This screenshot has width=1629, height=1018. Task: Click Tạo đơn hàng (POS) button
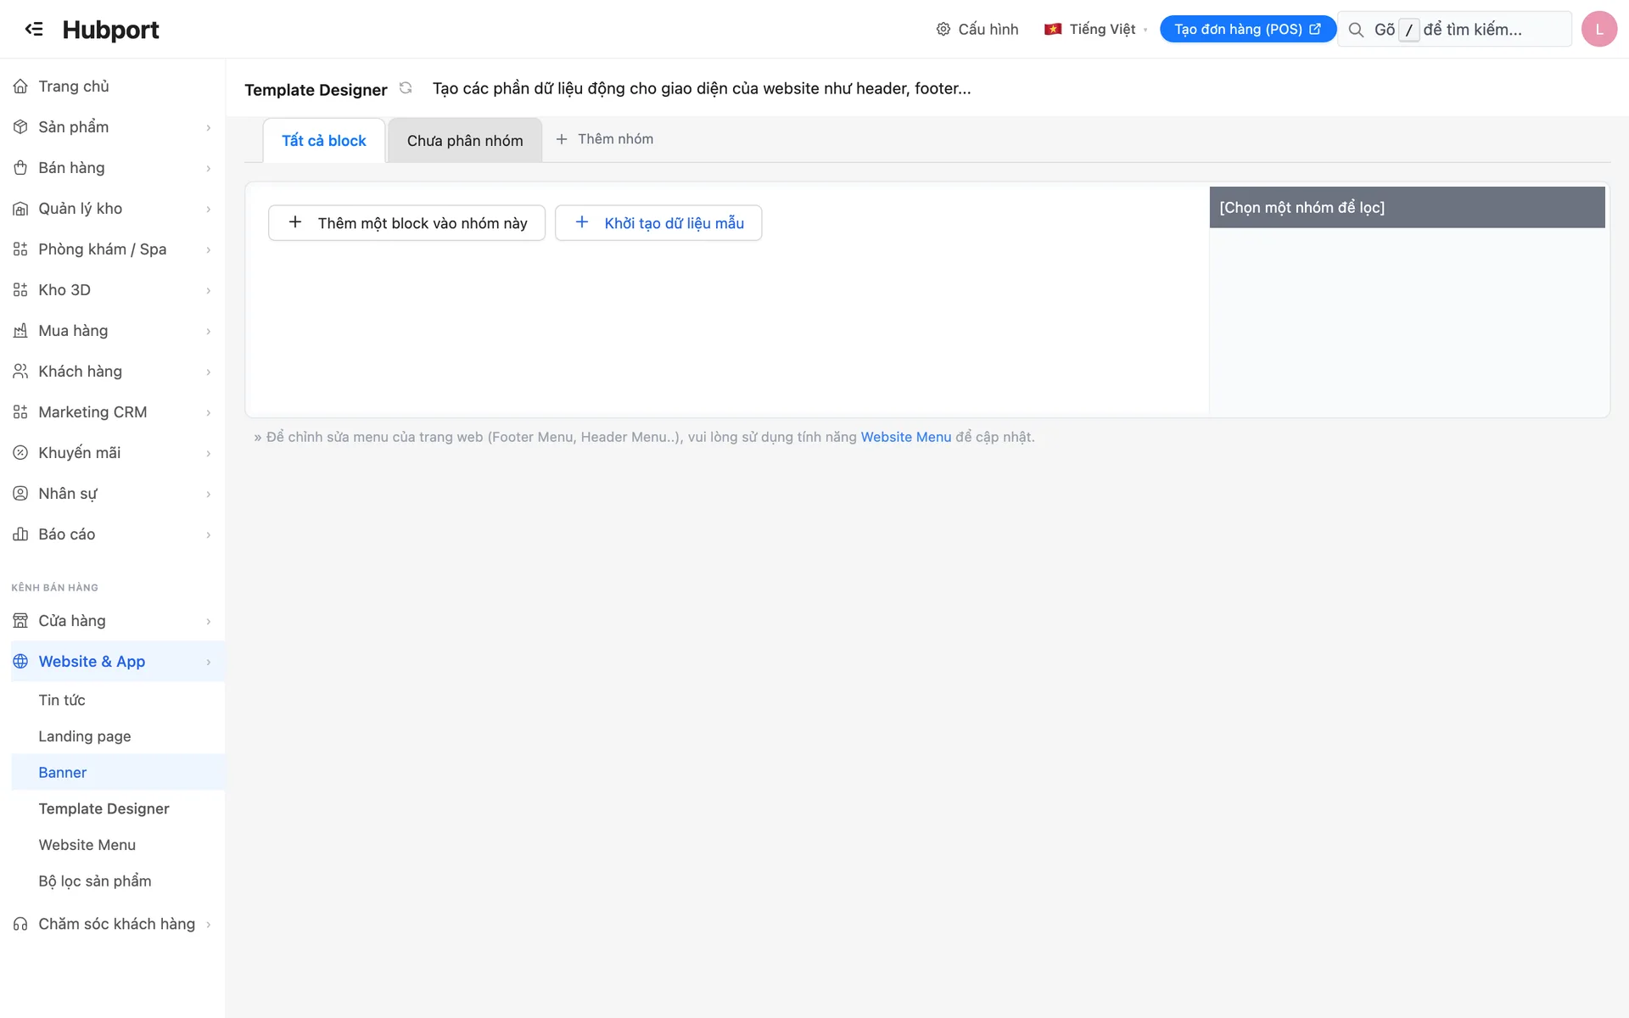(1247, 29)
